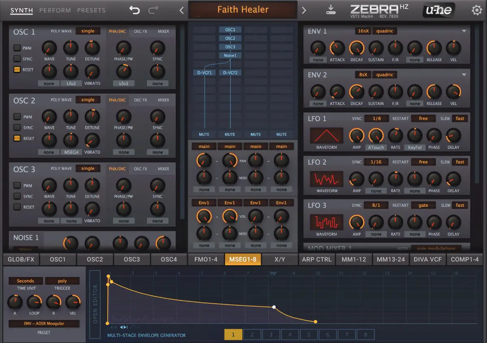Click the undo arrow icon

coord(134,9)
